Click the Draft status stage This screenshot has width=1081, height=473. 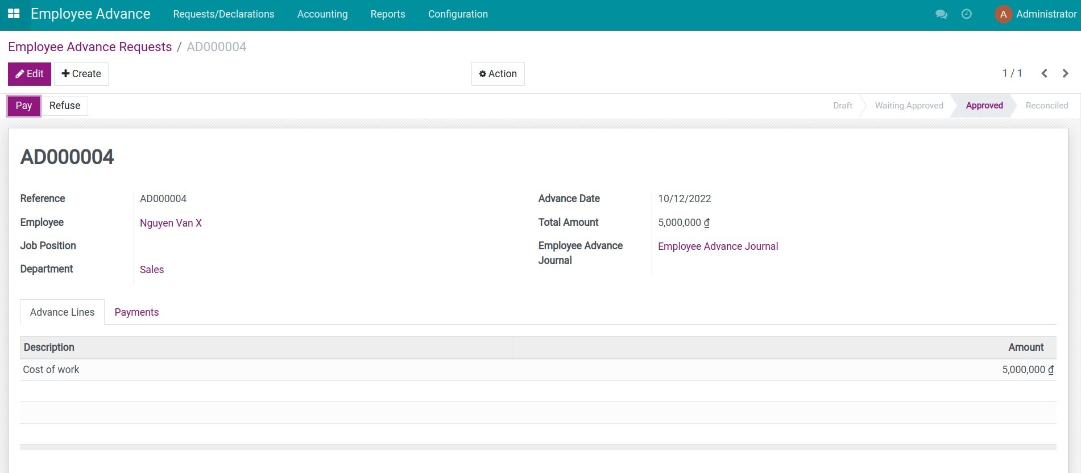click(842, 106)
